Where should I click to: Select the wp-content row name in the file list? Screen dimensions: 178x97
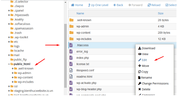83,33
